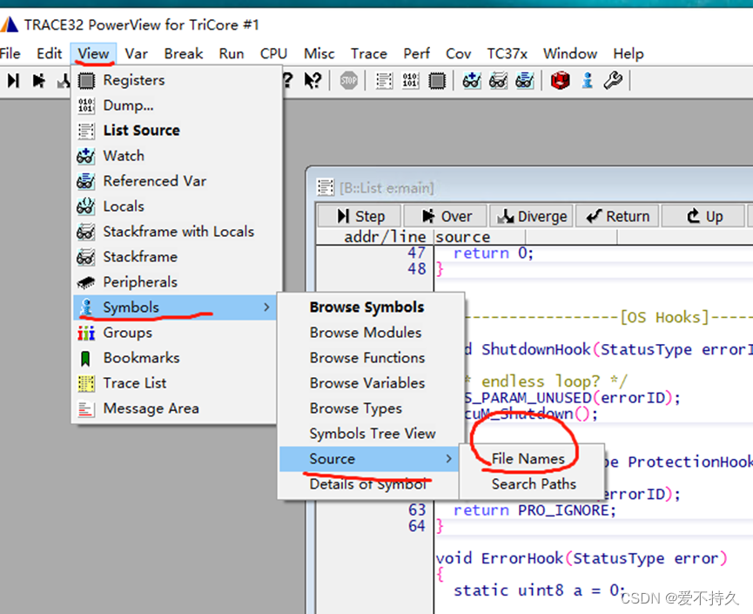Click the Step button in List window

[x=359, y=216]
